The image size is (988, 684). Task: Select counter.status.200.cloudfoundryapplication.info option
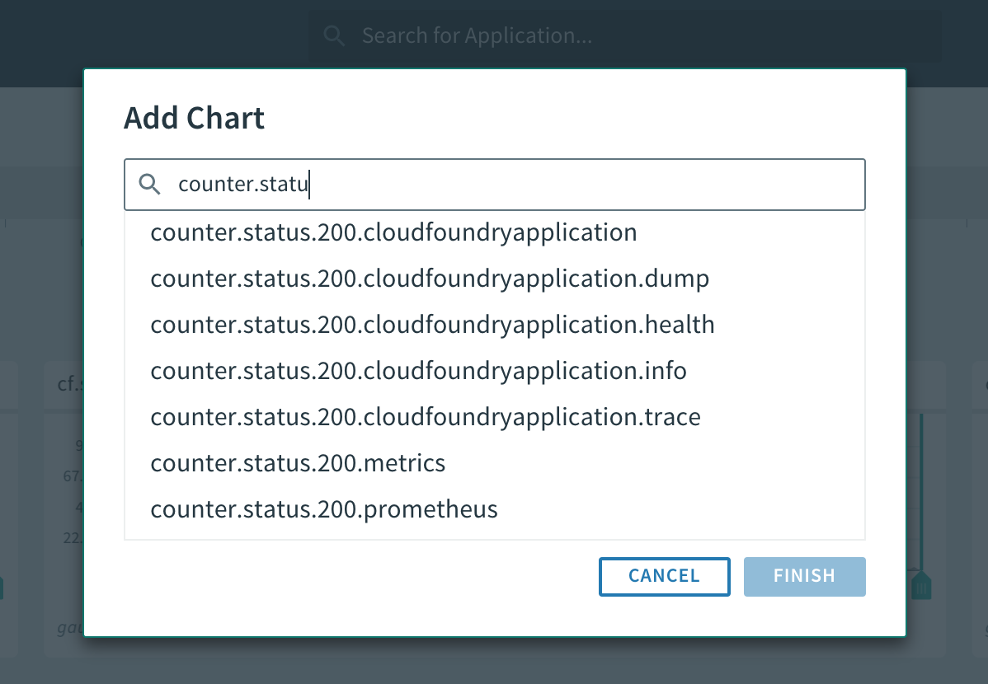point(418,371)
